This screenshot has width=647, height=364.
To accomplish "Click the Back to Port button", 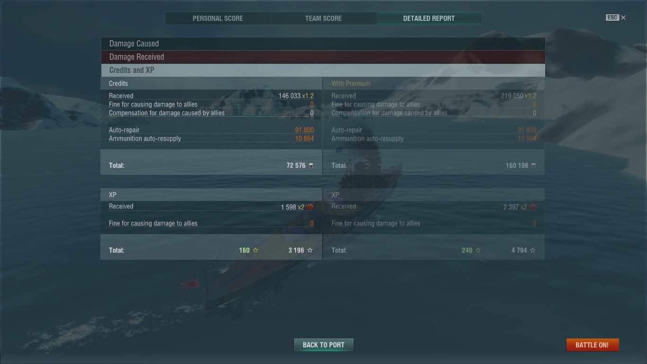I will 323,345.
